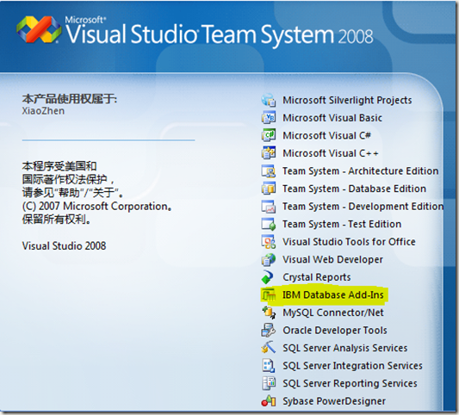Click the Microsoft Visual C# icon
Screen dimensions: 459x415
pyautogui.click(x=269, y=135)
